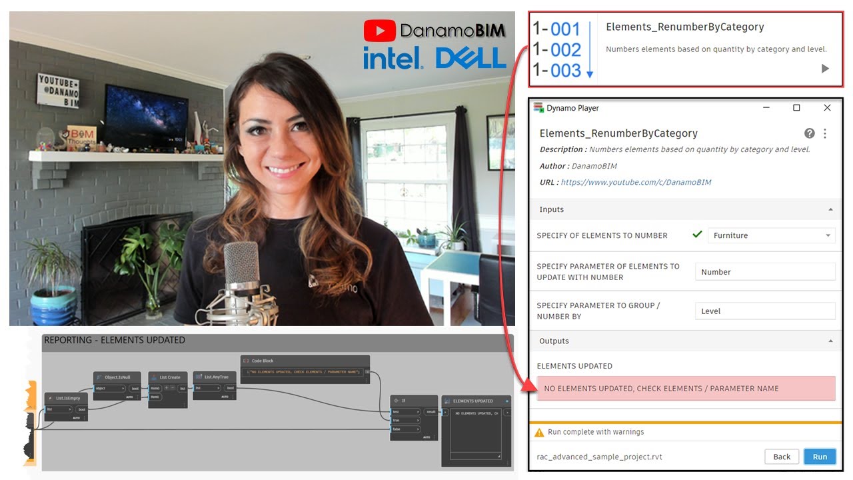Select the REPORTING - ELEMENTS UPDATED group title
Image resolution: width=853 pixels, height=480 pixels.
coord(115,340)
